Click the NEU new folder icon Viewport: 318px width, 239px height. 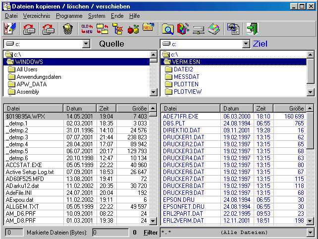coord(148,29)
